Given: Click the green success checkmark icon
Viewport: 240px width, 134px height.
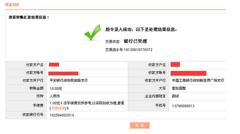Looking at the screenshot, I should coord(93,33).
